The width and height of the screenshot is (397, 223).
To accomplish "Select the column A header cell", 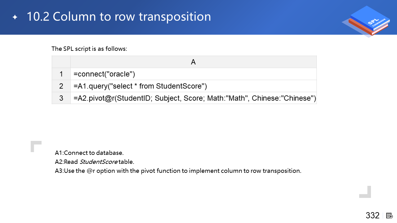I will coord(193,62).
